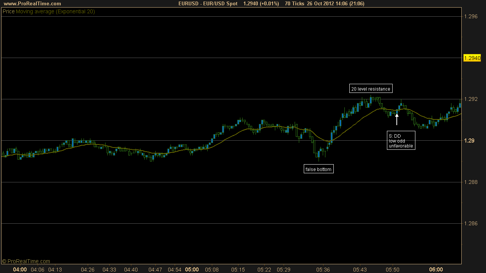486x273 pixels.
Task: Open the www.ProRealTime.com link
Action: pyautogui.click(x=32, y=3)
